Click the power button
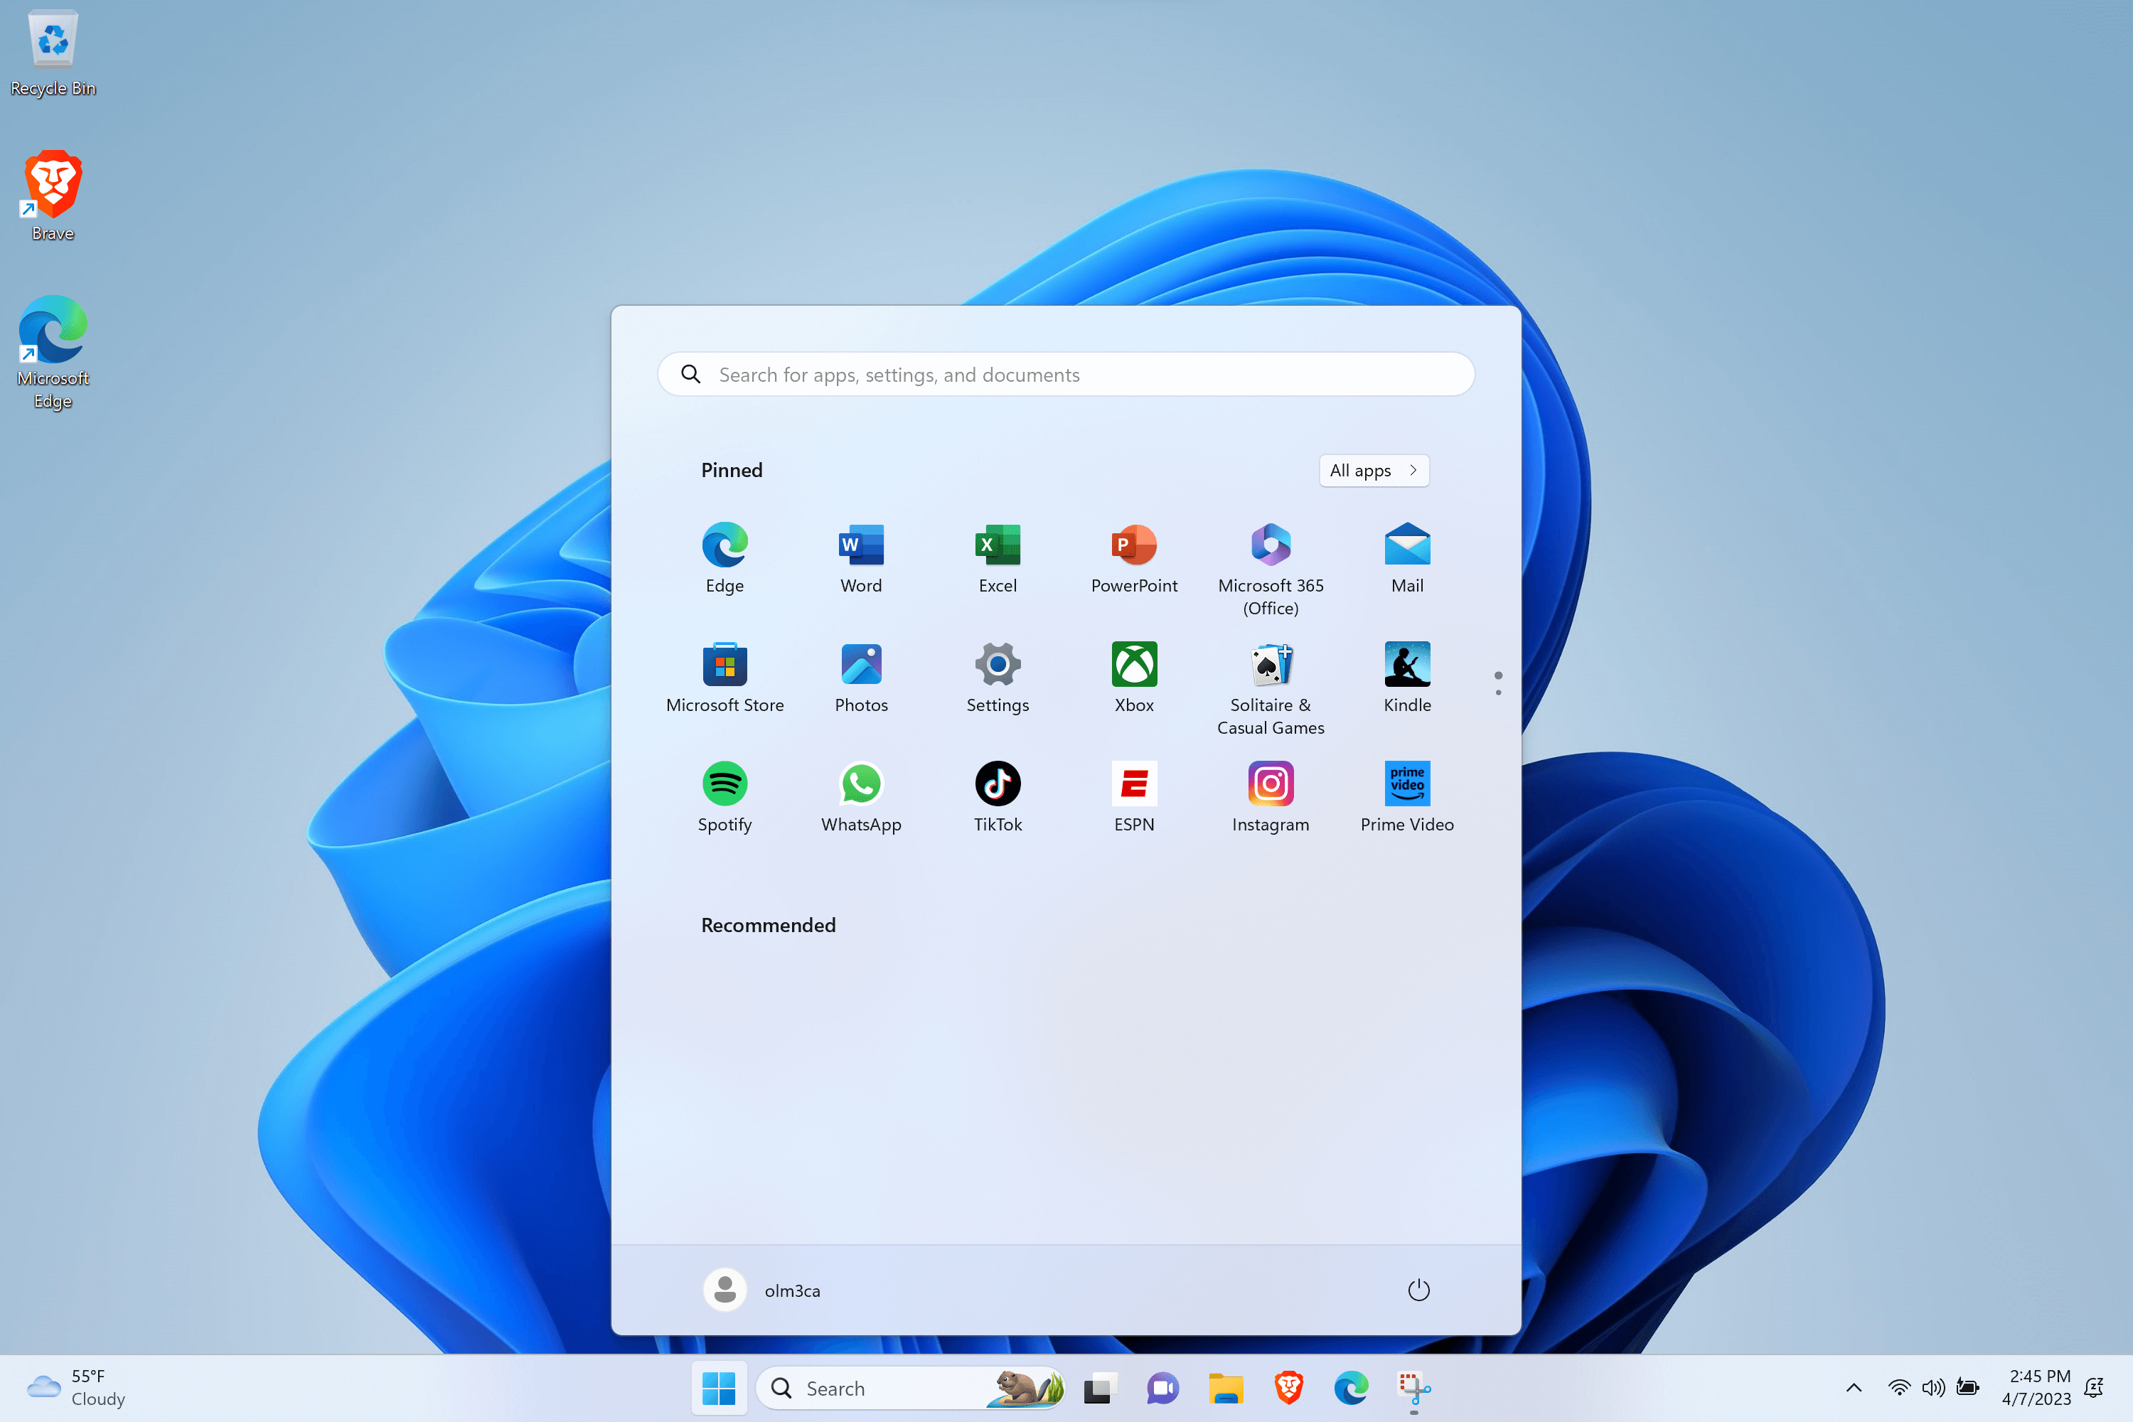The width and height of the screenshot is (2133, 1422). coord(1417,1288)
